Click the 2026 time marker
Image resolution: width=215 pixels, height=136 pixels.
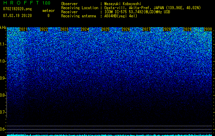[x=126, y=29]
